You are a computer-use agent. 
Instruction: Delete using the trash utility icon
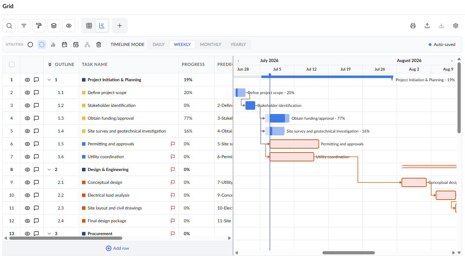[99, 45]
